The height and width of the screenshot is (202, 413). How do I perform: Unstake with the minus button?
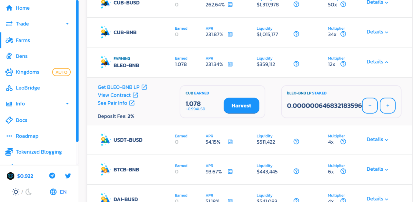tap(370, 106)
